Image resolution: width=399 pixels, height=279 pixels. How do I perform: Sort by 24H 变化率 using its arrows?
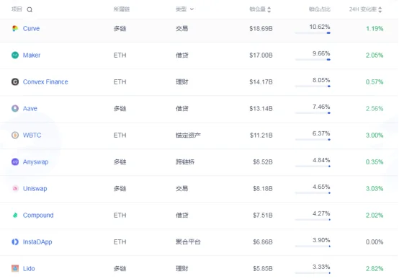pos(380,9)
